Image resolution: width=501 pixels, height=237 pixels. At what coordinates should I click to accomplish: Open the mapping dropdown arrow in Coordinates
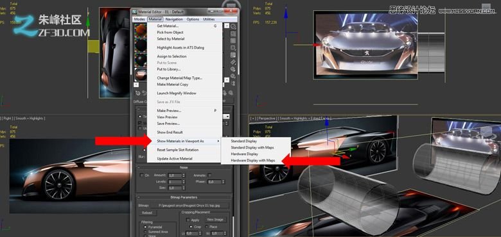pos(227,117)
